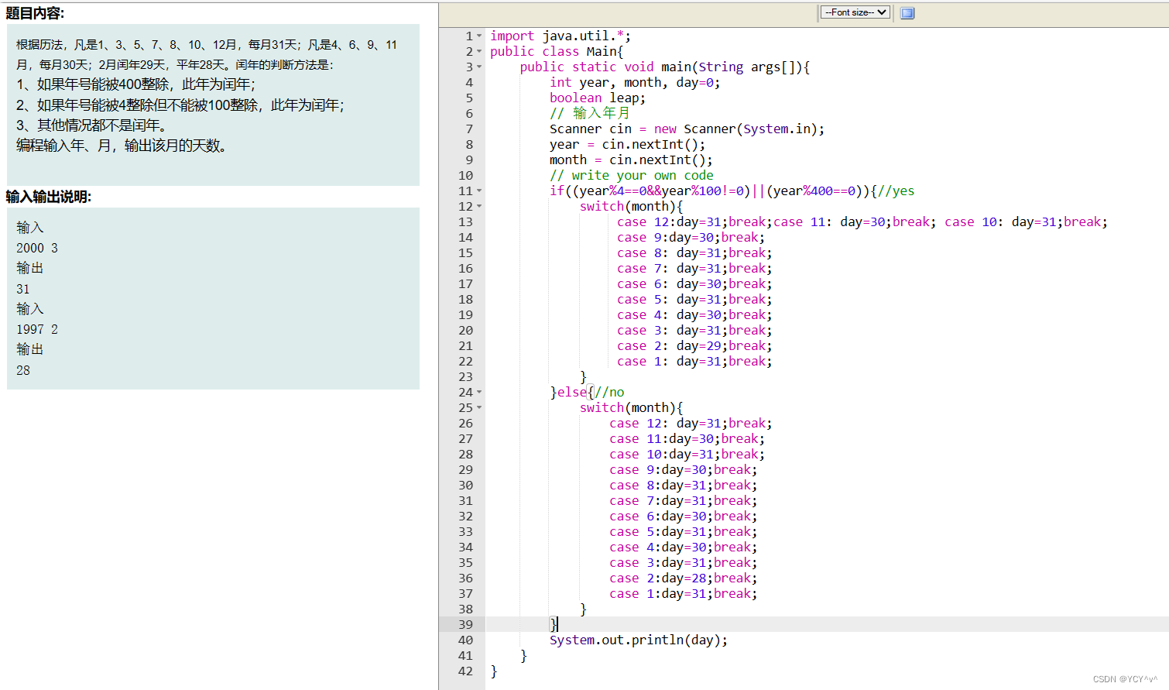Click the 'Scanner cin = new Scanner(System.in);' line
This screenshot has height=690, width=1169.
pos(687,129)
